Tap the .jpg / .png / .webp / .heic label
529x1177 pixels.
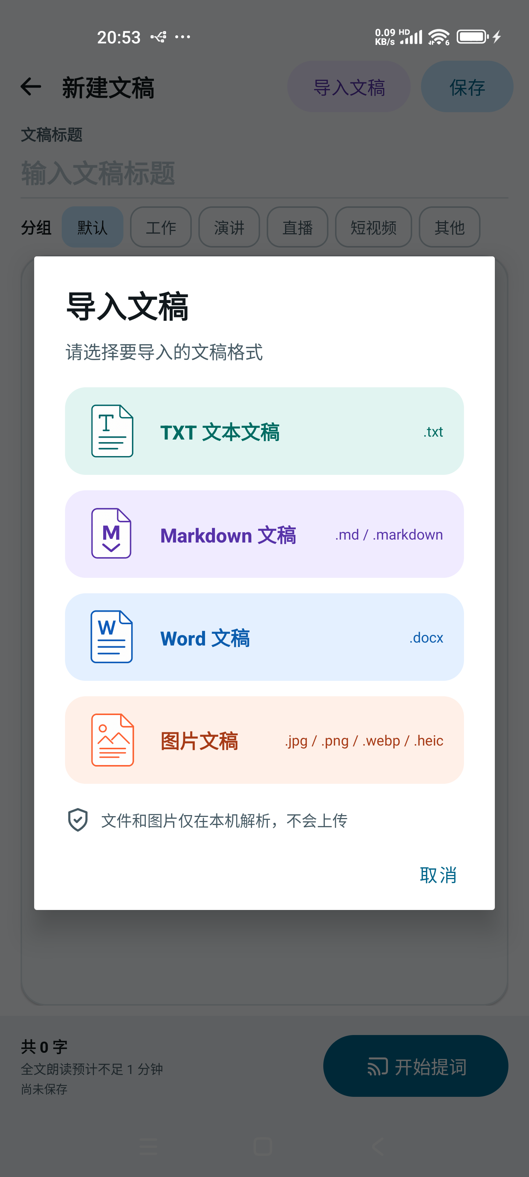(364, 741)
